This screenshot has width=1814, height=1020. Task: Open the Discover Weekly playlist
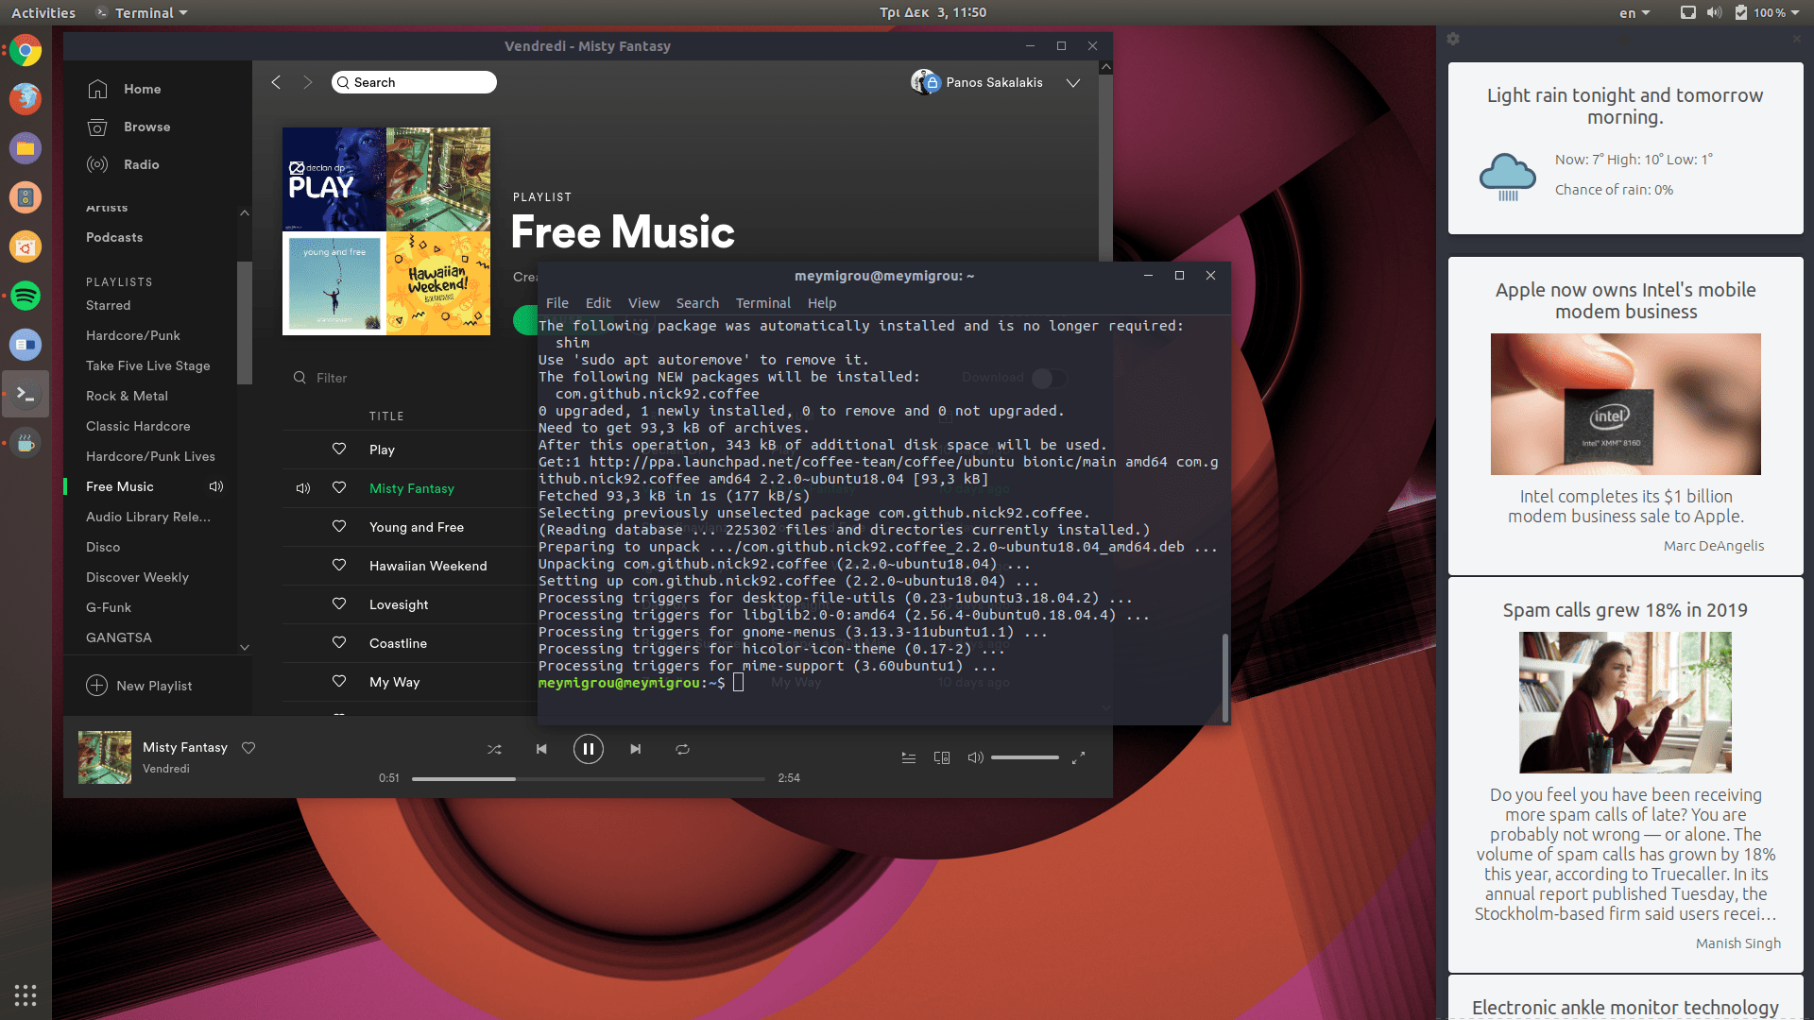pyautogui.click(x=137, y=577)
